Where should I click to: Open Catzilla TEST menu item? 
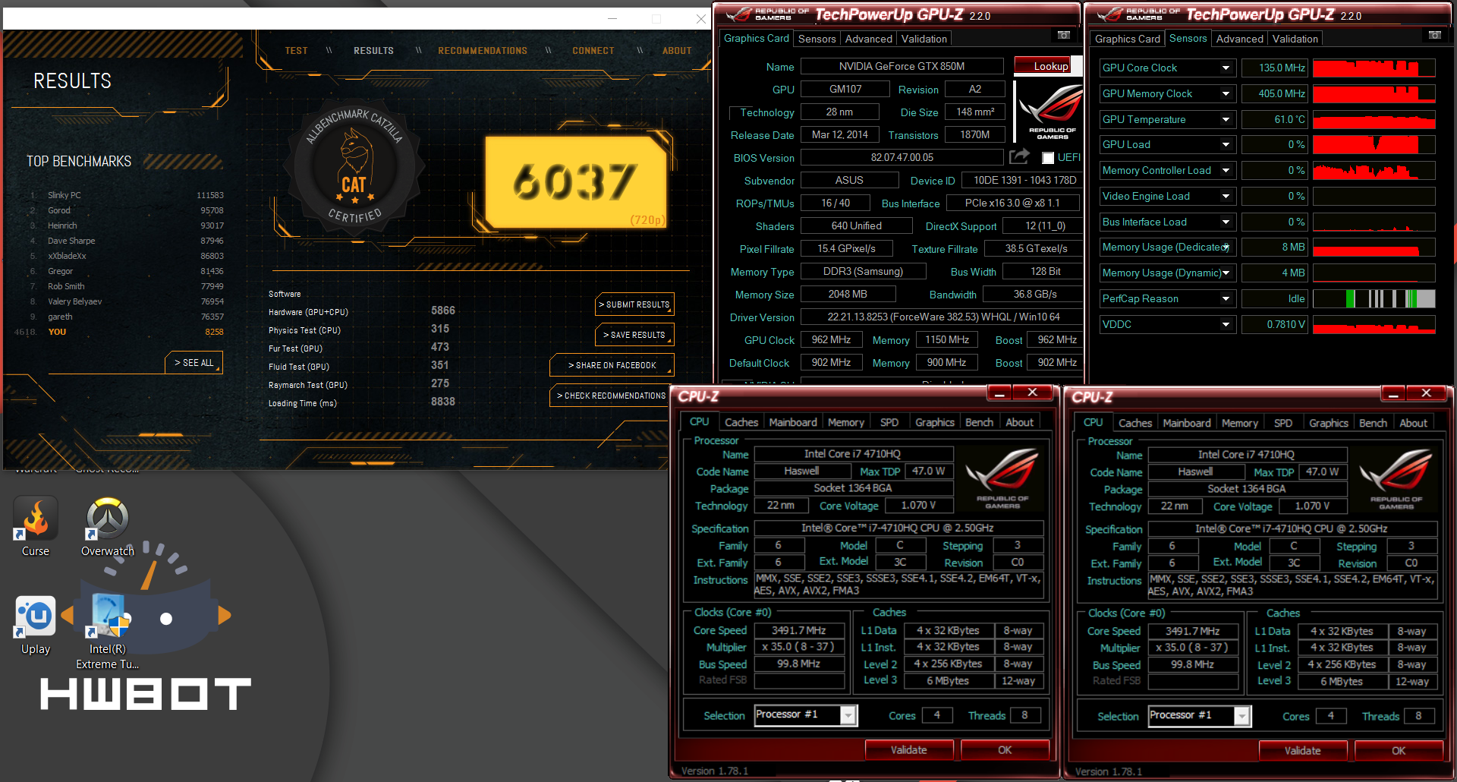(x=296, y=51)
